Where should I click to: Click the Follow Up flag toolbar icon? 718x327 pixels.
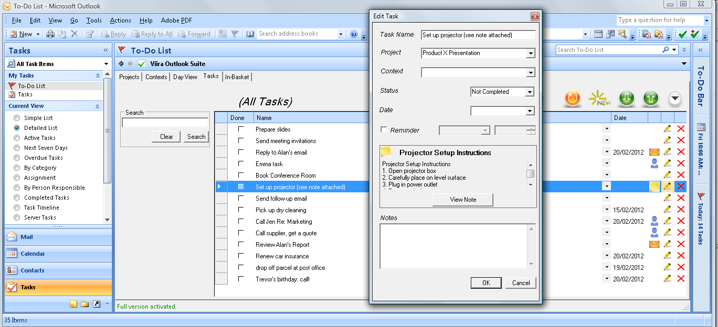coord(235,34)
